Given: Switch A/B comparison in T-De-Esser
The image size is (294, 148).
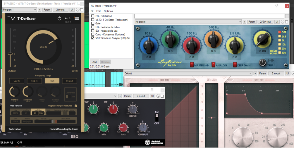Looking at the screenshot, I should 68,18.
